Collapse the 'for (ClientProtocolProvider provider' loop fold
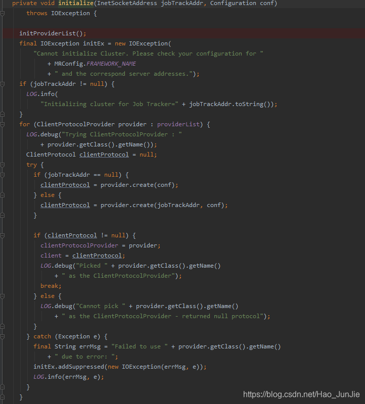This screenshot has width=365, height=404. (3, 124)
